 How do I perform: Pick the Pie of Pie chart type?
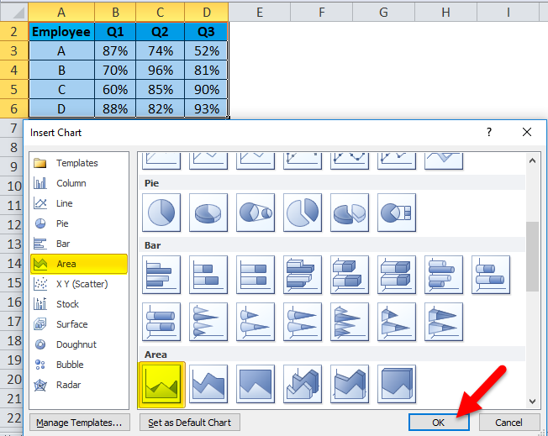point(256,213)
